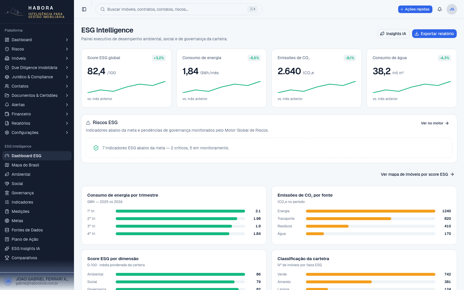Image resolution: width=464 pixels, height=290 pixels.
Task: Click the Medições clipboard icon
Action: tap(7, 211)
